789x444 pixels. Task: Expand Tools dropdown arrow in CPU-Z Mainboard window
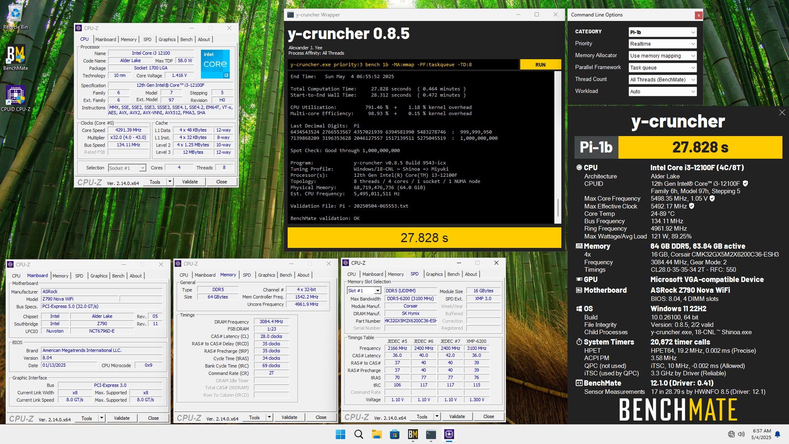pyautogui.click(x=101, y=418)
